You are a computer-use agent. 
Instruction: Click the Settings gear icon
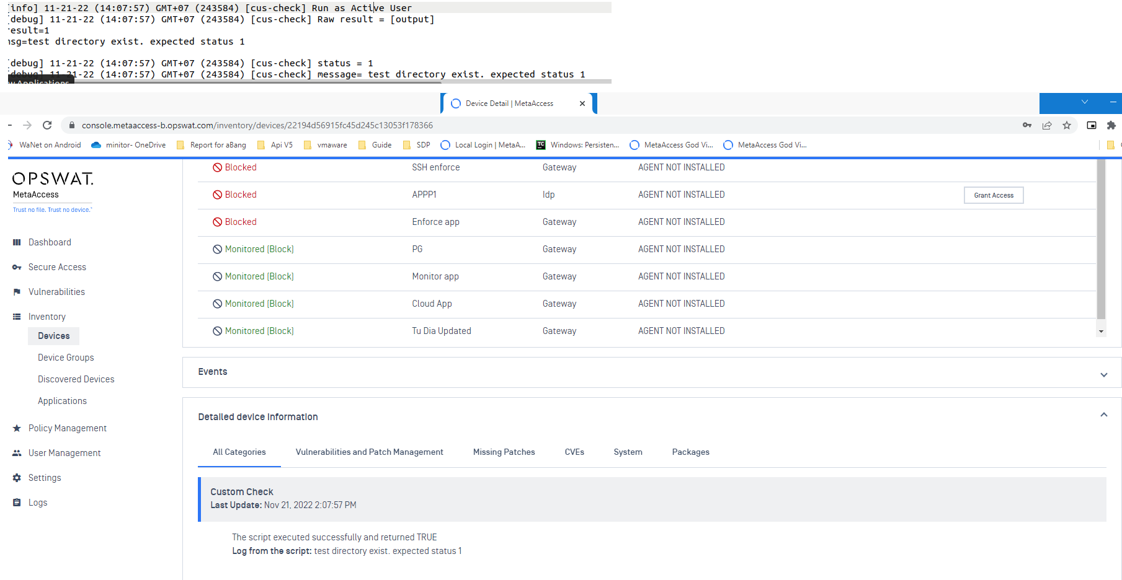(x=17, y=478)
